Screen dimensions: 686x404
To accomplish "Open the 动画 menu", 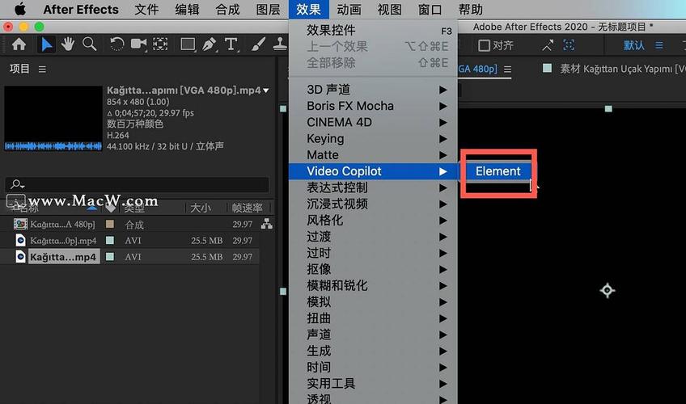I will [x=349, y=9].
